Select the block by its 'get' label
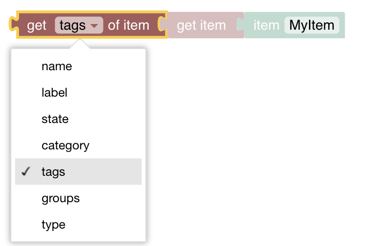Image resolution: width=376 pixels, height=246 pixels. coord(36,25)
